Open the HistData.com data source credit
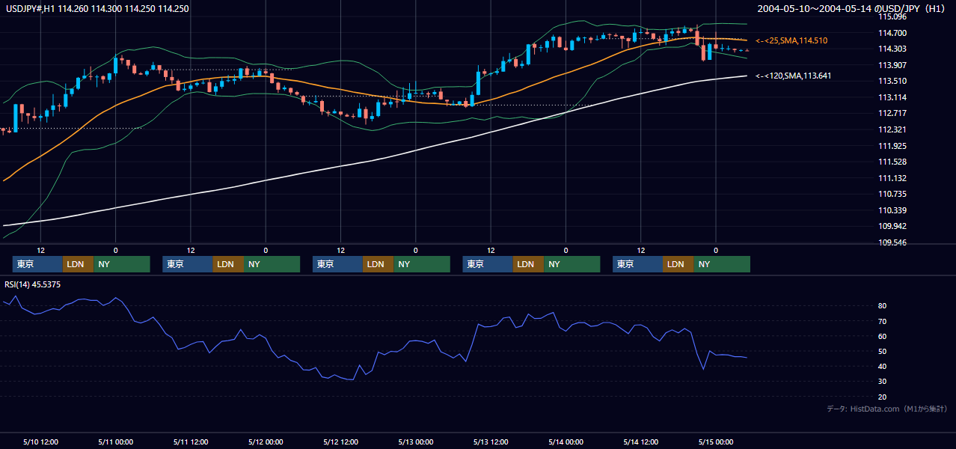This screenshot has height=449, width=956. point(887,409)
